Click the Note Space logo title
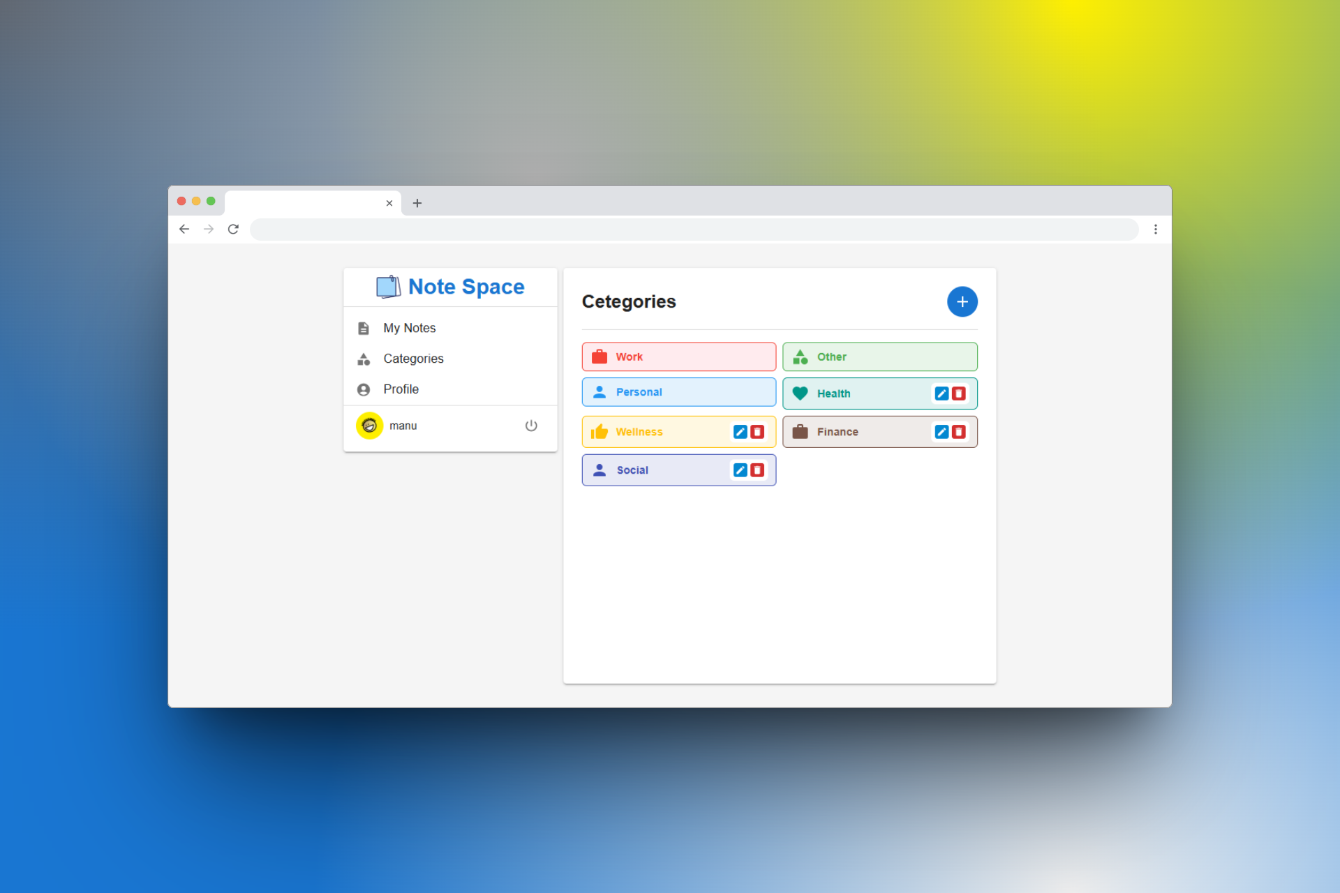Screen dimensions: 1340x893 [x=466, y=287]
